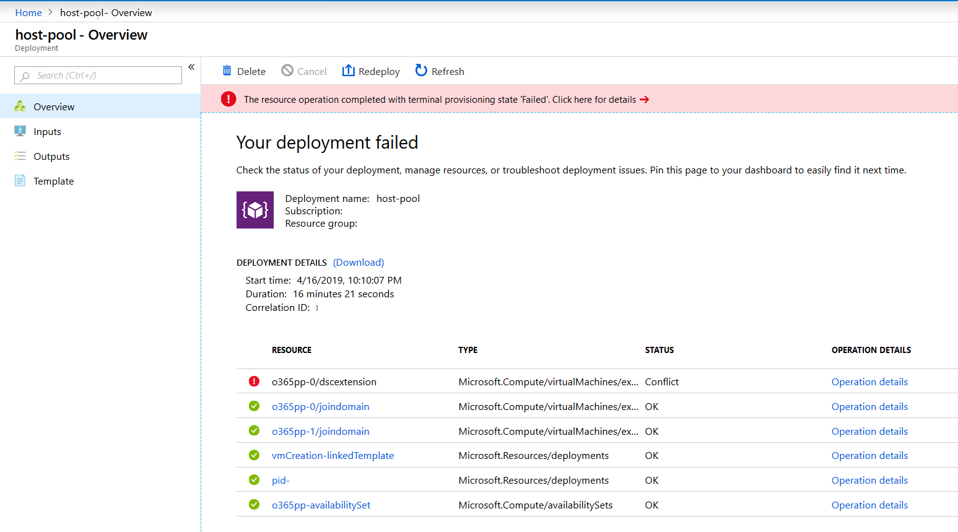958x532 pixels.
Task: Collapse the sidebar with double chevron
Action: (191, 67)
